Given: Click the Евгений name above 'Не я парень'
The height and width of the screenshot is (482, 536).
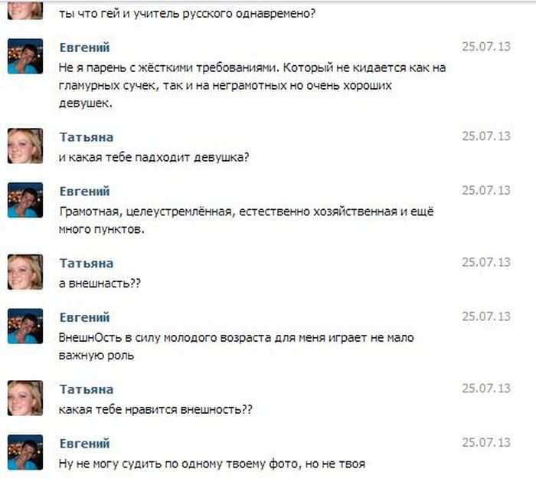Looking at the screenshot, I should point(84,48).
